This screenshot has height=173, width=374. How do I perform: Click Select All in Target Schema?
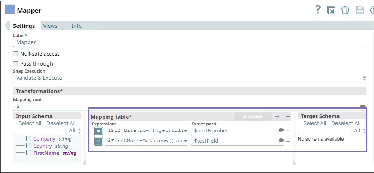315,123
